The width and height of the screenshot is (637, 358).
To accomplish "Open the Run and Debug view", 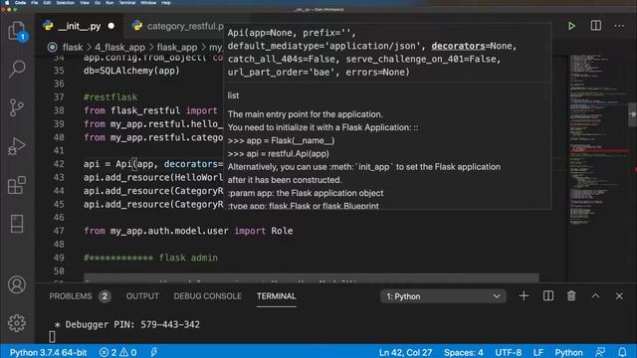I will pyautogui.click(x=17, y=146).
